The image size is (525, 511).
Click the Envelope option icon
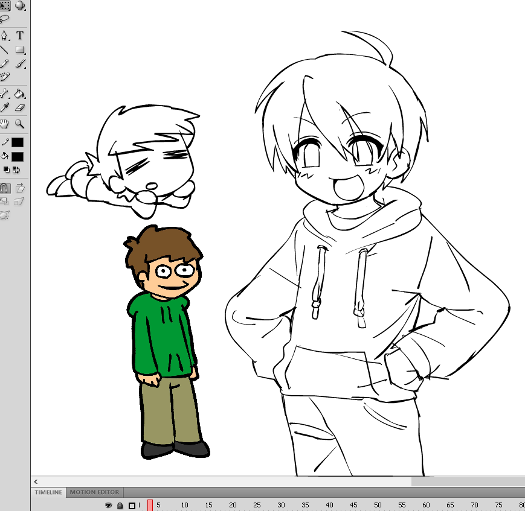click(4, 215)
